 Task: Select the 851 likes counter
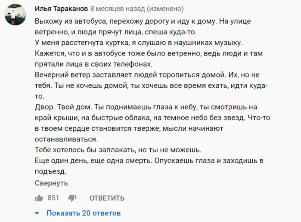click(53, 198)
